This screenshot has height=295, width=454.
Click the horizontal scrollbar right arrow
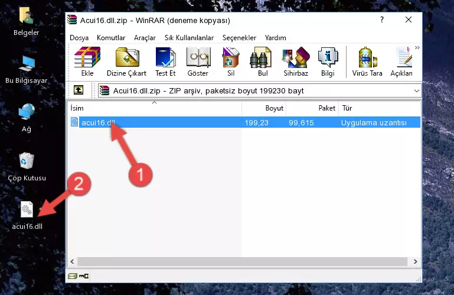click(x=416, y=262)
